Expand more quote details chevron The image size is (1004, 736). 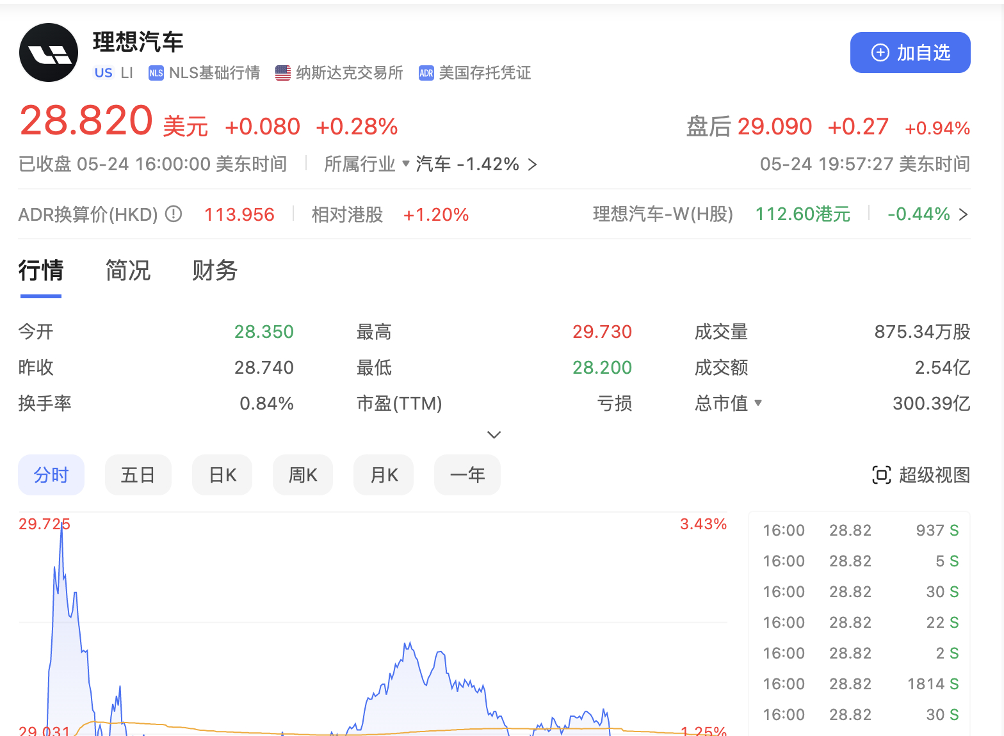(x=494, y=435)
